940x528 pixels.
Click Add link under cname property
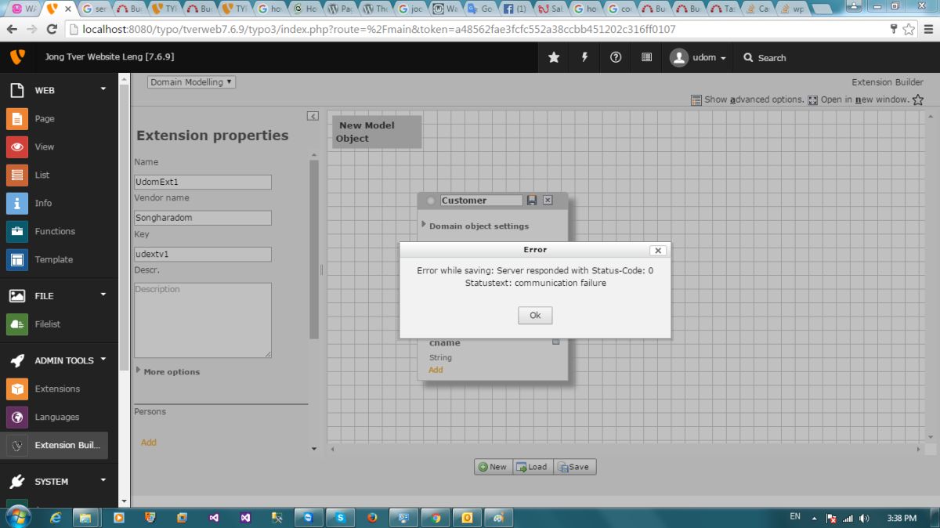pyautogui.click(x=436, y=370)
